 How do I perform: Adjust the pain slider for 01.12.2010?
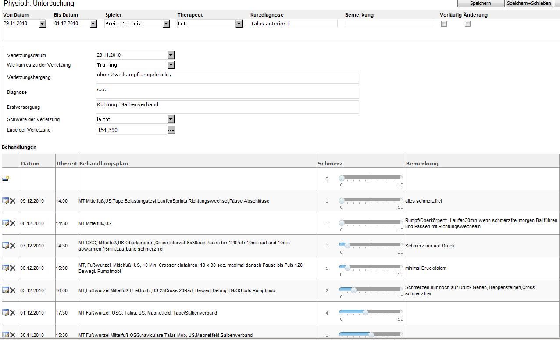coord(371,312)
